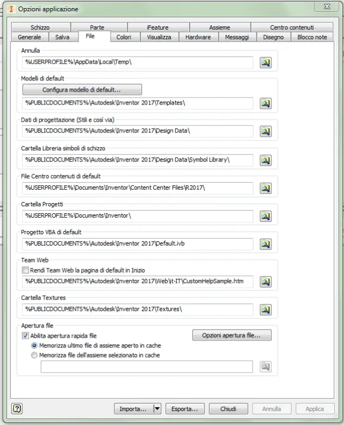The image size is (344, 425).
Task: Click the Content Center Files path field
Action: tap(138, 188)
